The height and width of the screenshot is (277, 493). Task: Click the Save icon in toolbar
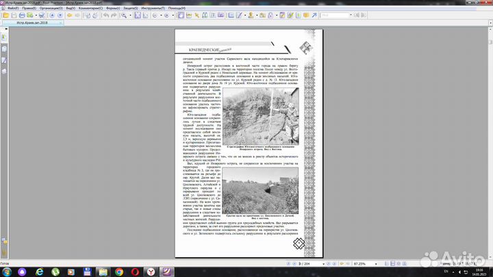13,14
